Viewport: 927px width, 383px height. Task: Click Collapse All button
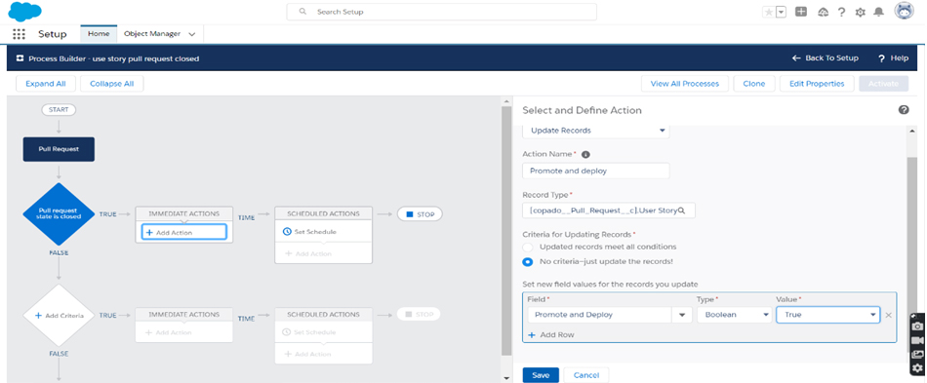point(112,84)
